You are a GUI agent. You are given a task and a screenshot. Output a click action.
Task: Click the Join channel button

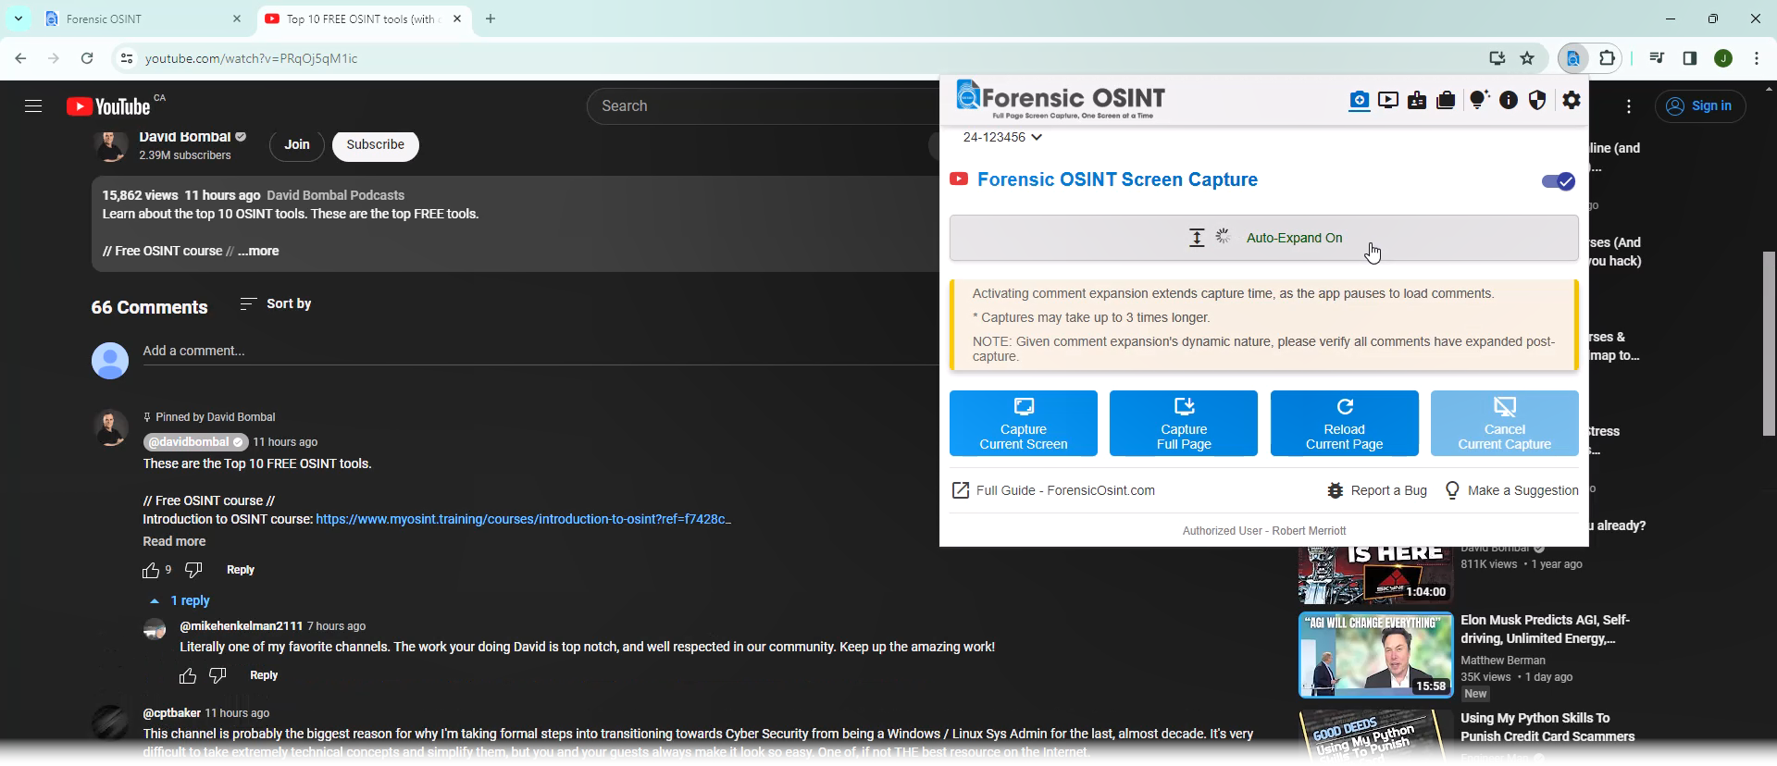point(297,144)
